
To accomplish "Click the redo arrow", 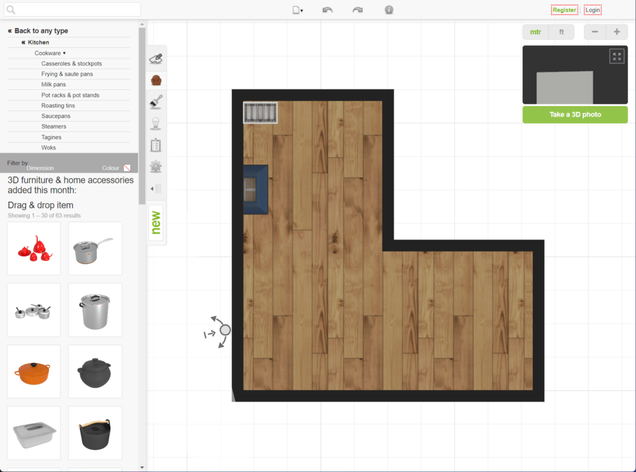I will click(x=357, y=10).
